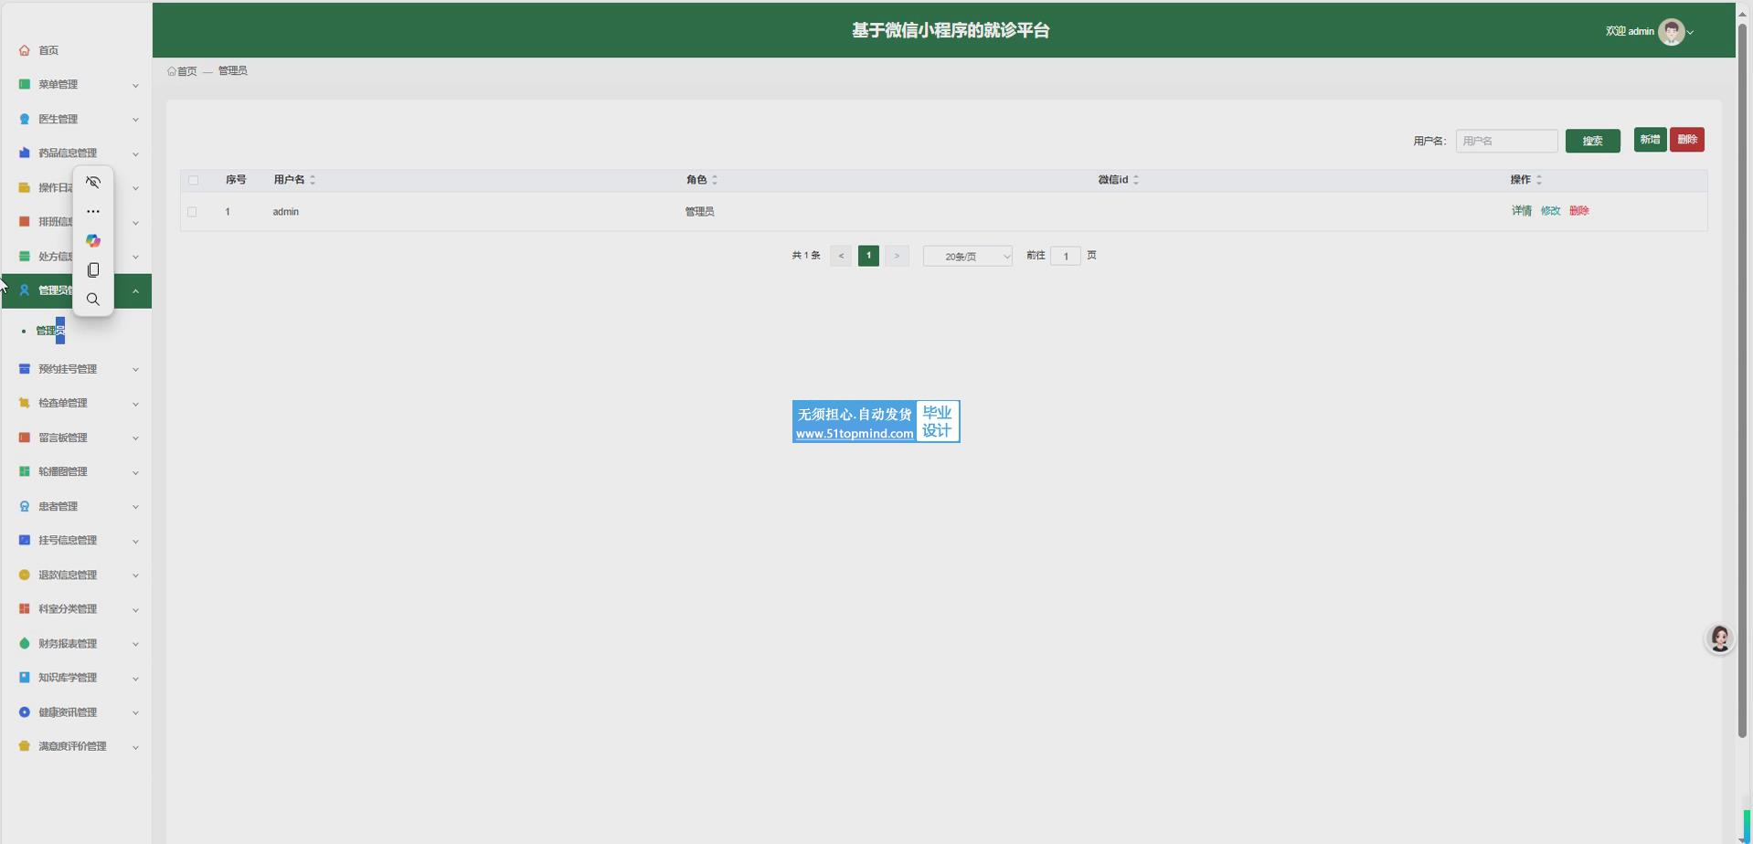Click the hide eye icon in floating toolbar
Viewport: 1753px width, 844px height.
point(93,183)
